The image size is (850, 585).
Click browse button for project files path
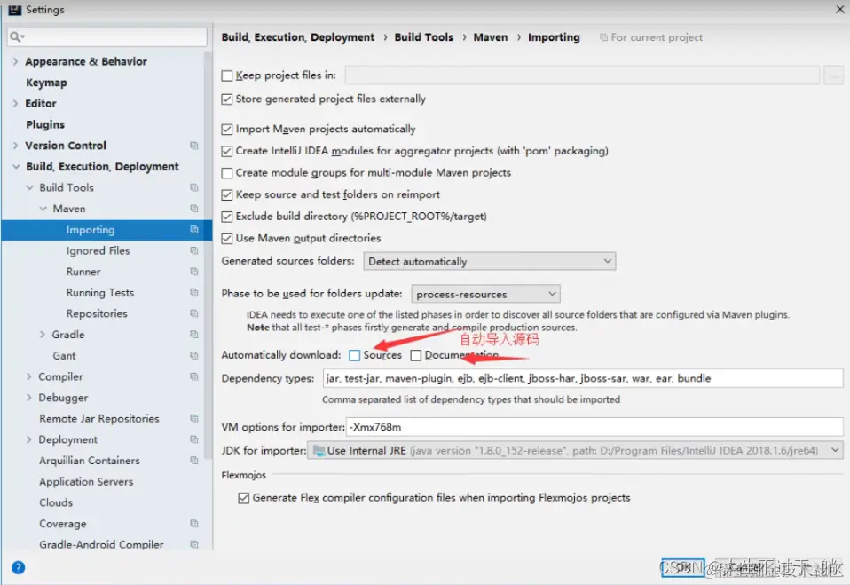coord(833,75)
